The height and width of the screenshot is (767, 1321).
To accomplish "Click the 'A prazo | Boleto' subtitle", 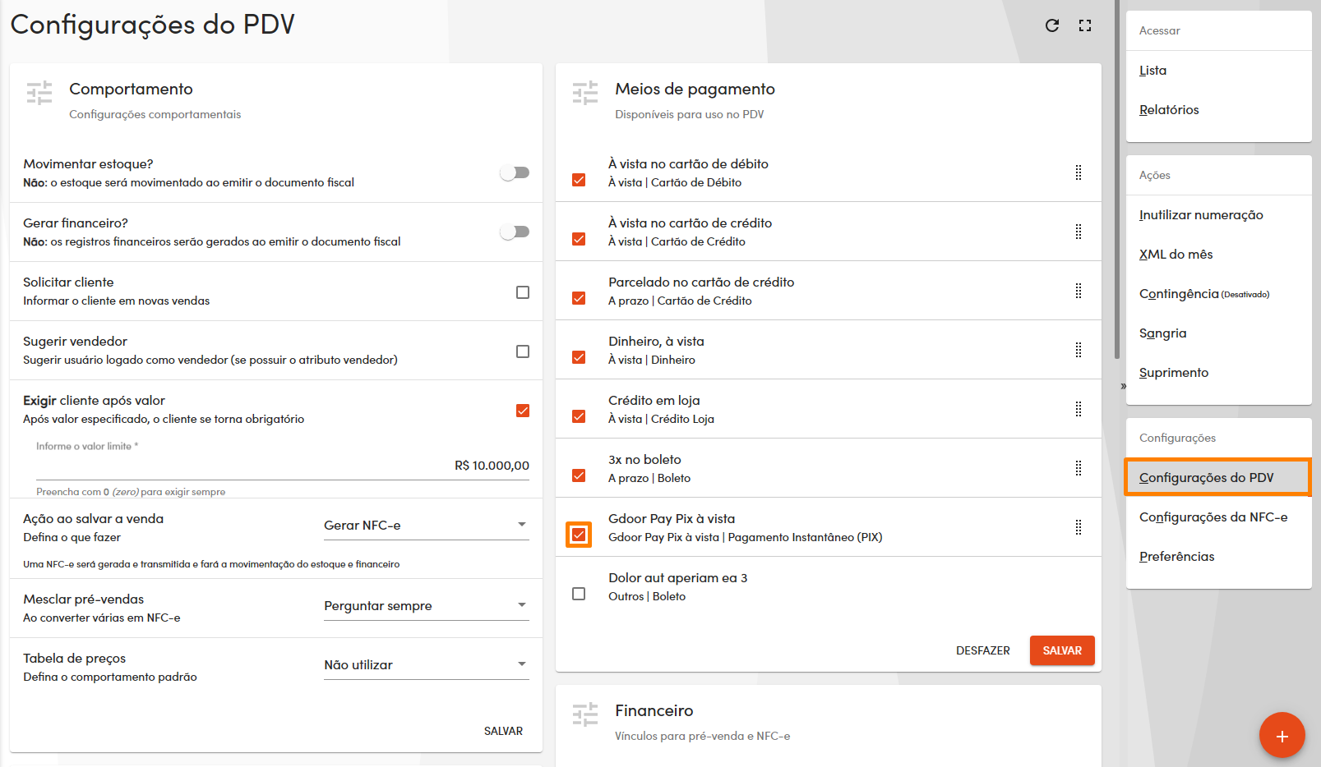I will (x=649, y=478).
